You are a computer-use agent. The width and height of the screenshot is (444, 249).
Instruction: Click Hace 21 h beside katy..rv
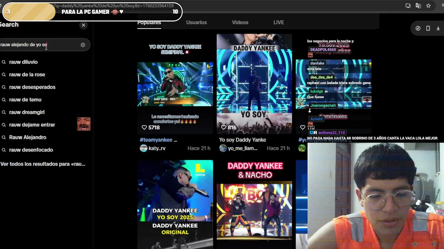click(x=199, y=148)
